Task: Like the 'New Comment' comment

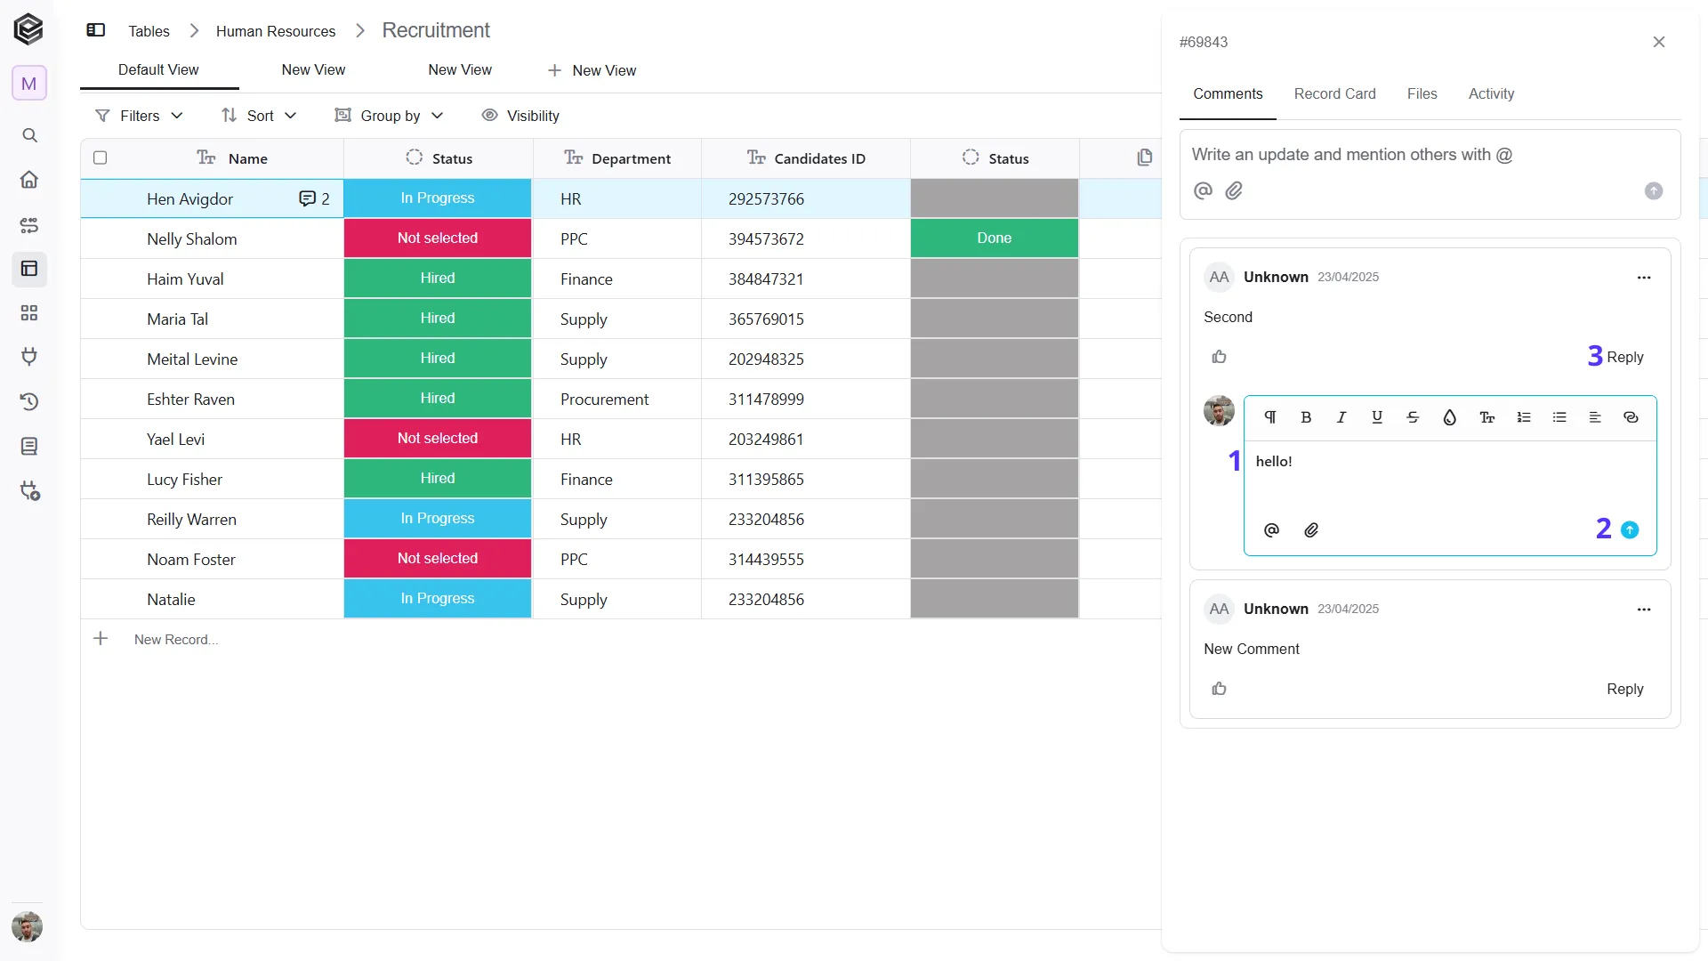Action: pos(1219,689)
